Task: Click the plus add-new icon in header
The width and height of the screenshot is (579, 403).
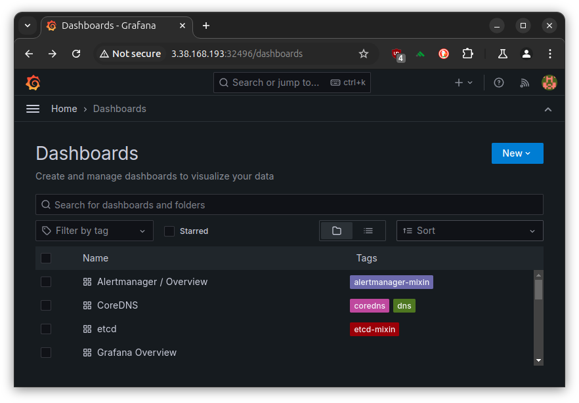Action: tap(459, 83)
